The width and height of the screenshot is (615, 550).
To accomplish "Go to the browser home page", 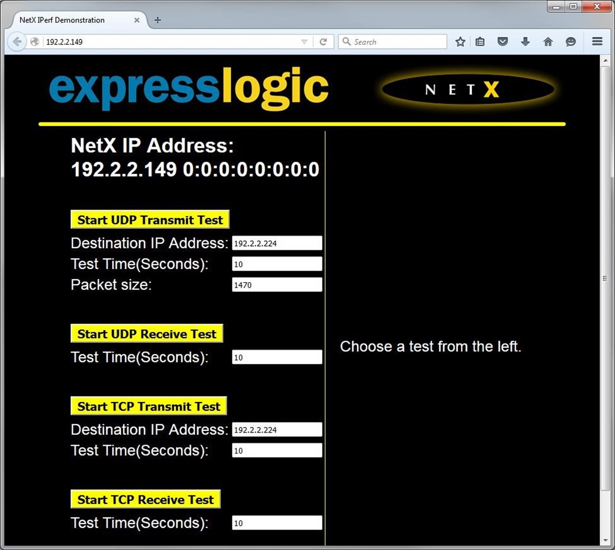I will (548, 41).
